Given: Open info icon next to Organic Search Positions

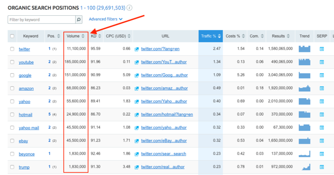Looking at the screenshot, I should coord(129,8).
